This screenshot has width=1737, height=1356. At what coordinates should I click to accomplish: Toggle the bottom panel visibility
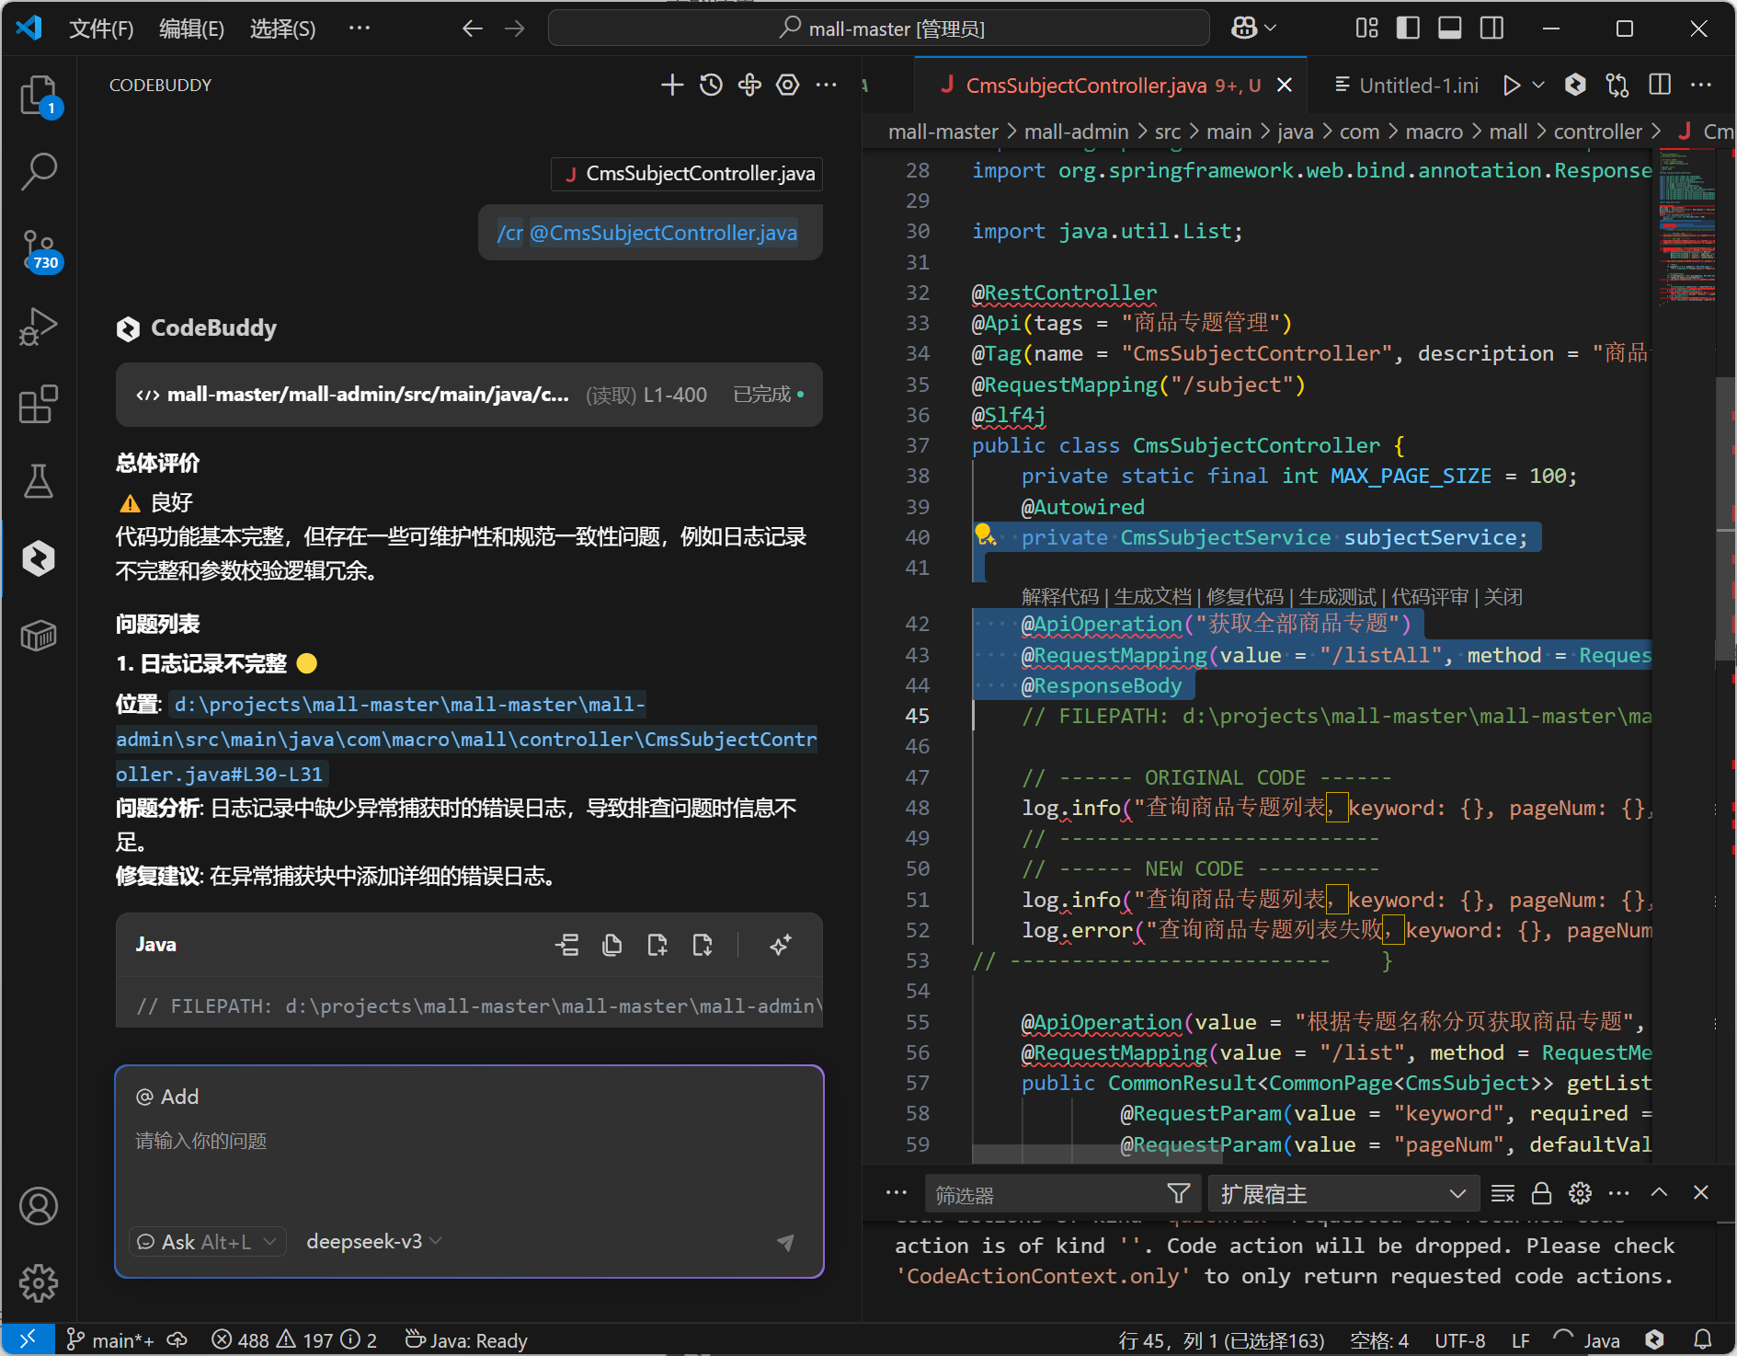1449,29
